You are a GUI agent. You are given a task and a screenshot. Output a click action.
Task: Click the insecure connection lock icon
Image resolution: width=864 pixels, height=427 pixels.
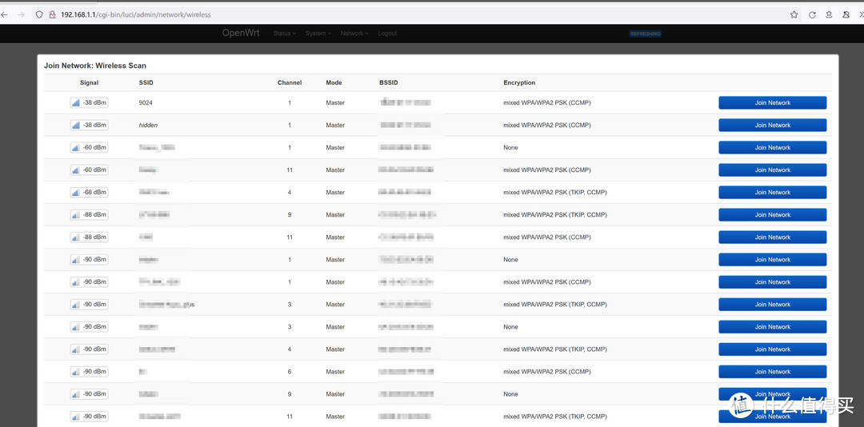(52, 14)
